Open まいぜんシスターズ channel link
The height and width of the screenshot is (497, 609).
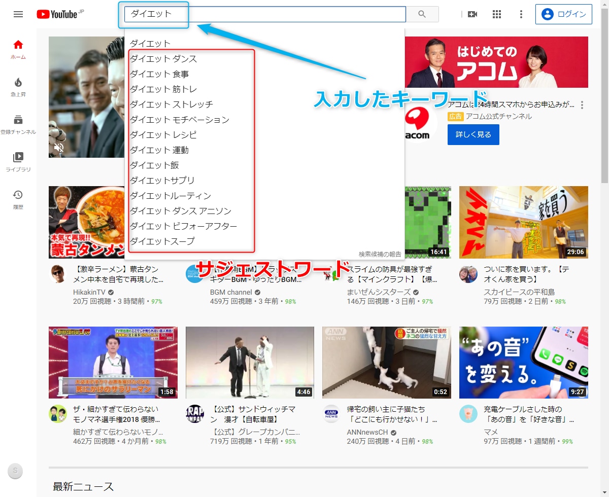coord(379,292)
